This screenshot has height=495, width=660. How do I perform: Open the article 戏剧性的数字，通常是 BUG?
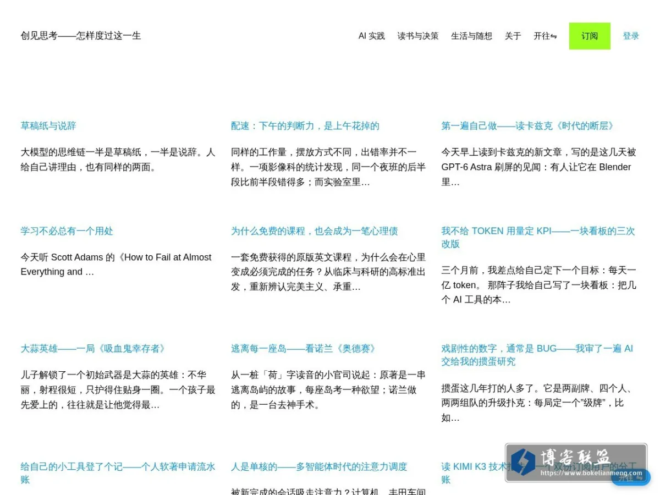click(x=537, y=355)
